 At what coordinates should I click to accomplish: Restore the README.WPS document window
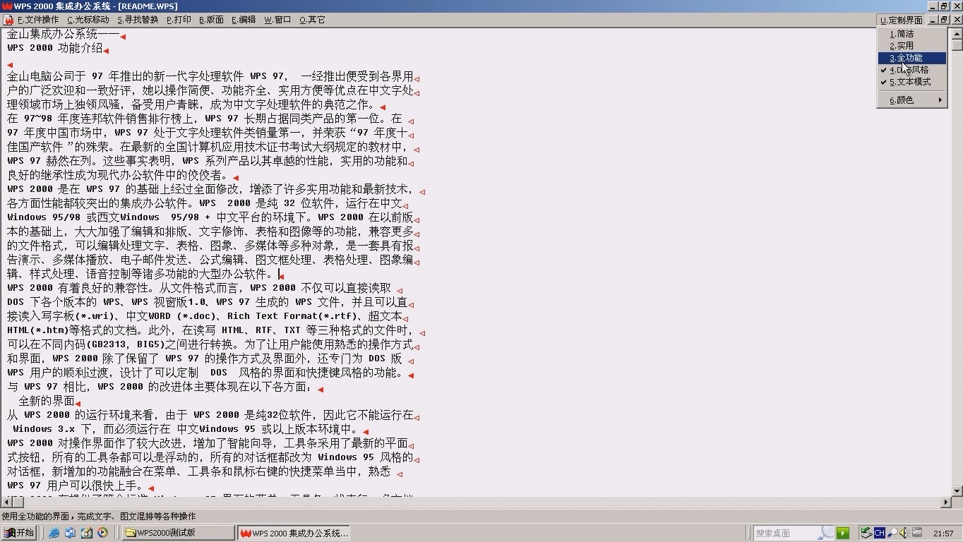pos(944,20)
